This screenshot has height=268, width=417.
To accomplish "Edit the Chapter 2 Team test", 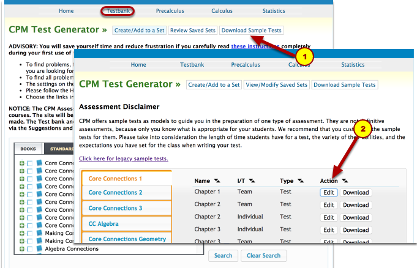I will click(x=329, y=205).
